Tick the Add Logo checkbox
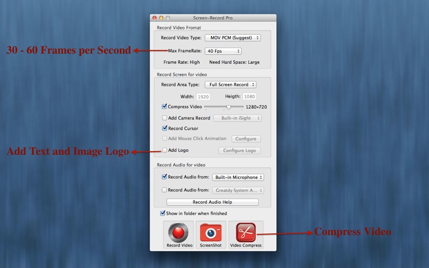 click(x=165, y=150)
